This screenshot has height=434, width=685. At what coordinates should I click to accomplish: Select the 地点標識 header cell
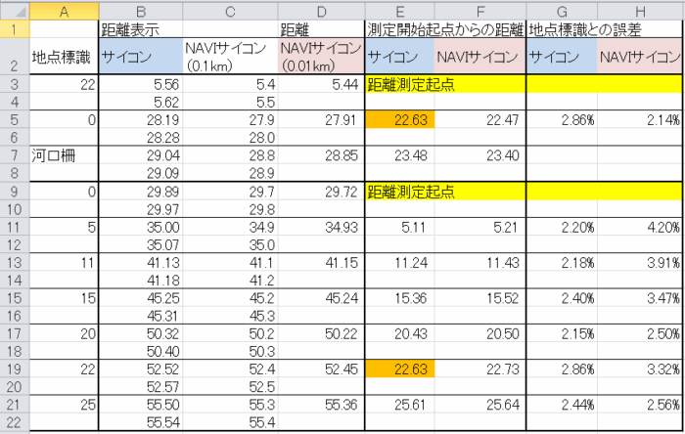64,58
